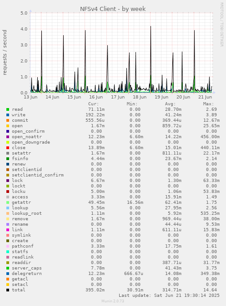Click the 21 Jun x-axis label
This screenshot has height=306, width=226.
coord(205,97)
